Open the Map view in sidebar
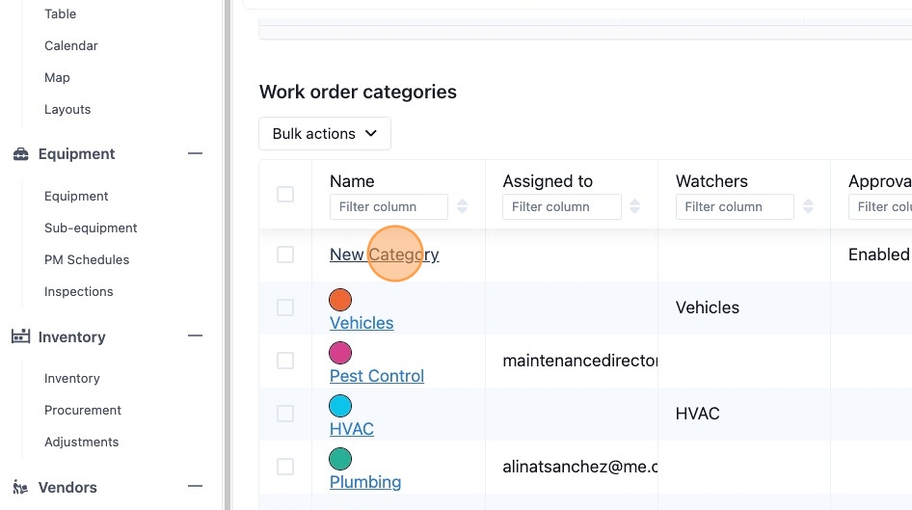Viewport: 912px width, 510px height. click(57, 77)
